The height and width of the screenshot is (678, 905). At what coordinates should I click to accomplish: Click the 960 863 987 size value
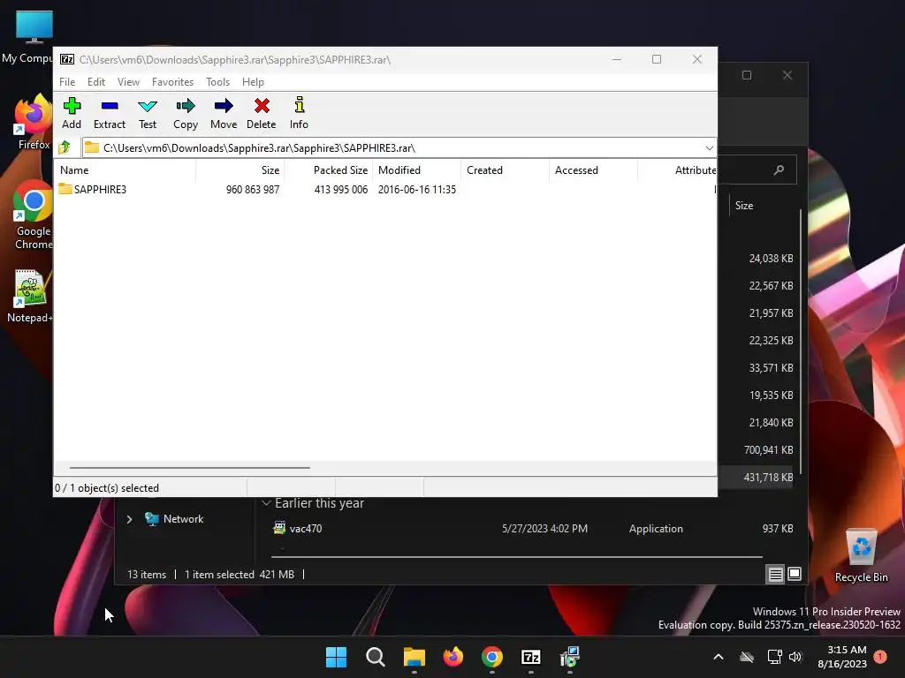(253, 189)
